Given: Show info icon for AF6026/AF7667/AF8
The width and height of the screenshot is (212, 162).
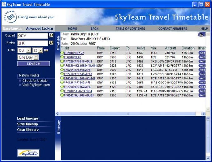Looking at the screenshot, I should [62, 83].
